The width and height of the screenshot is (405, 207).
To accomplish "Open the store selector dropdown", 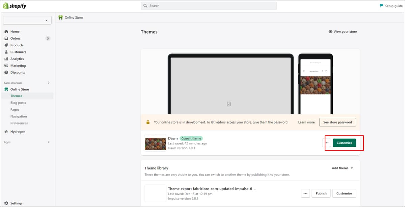I will (27, 20).
